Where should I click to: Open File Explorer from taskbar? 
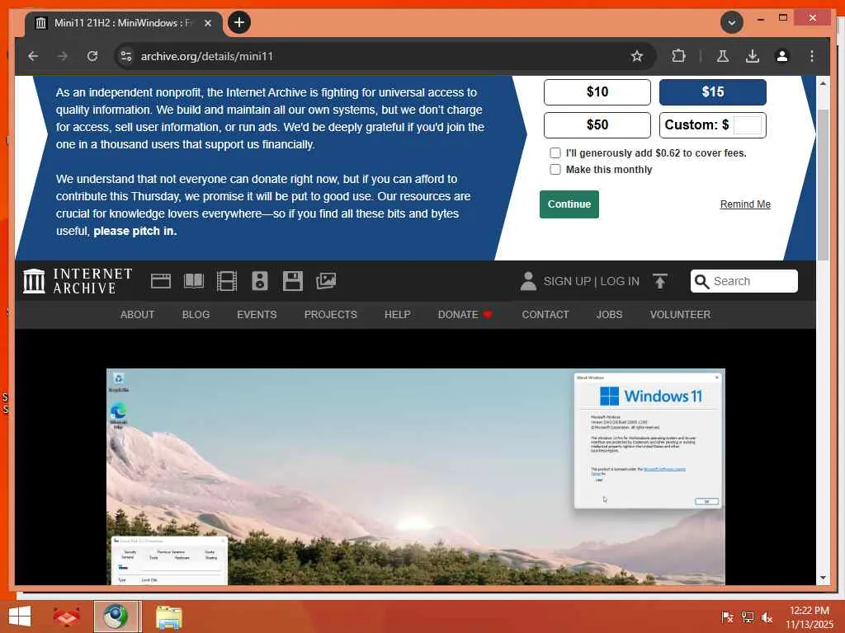click(168, 617)
